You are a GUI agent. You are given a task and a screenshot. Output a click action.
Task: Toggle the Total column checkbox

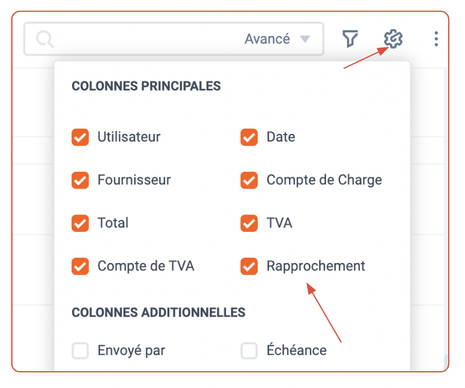pos(80,223)
